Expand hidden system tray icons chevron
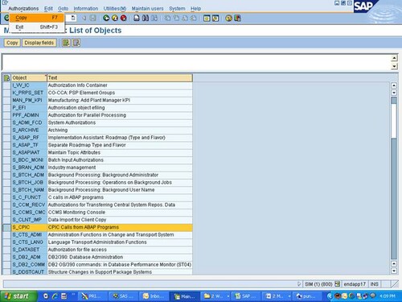402x302 pixels. tap(330, 296)
